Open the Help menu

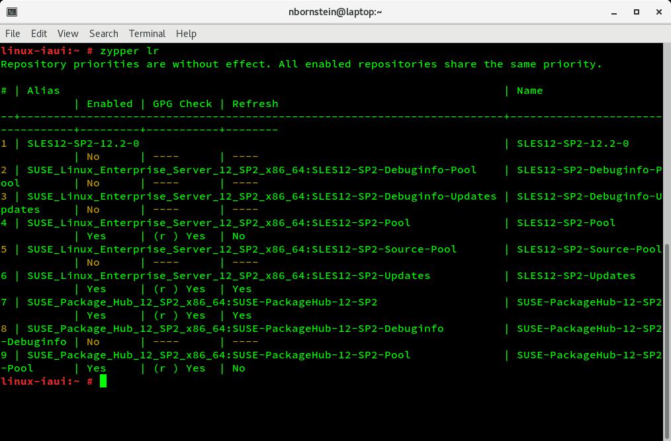[186, 33]
